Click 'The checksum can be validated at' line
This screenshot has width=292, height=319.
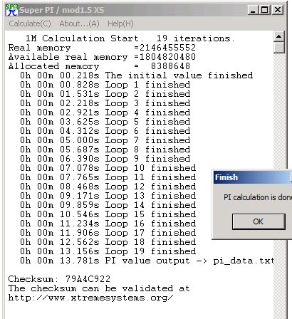tap(99, 288)
